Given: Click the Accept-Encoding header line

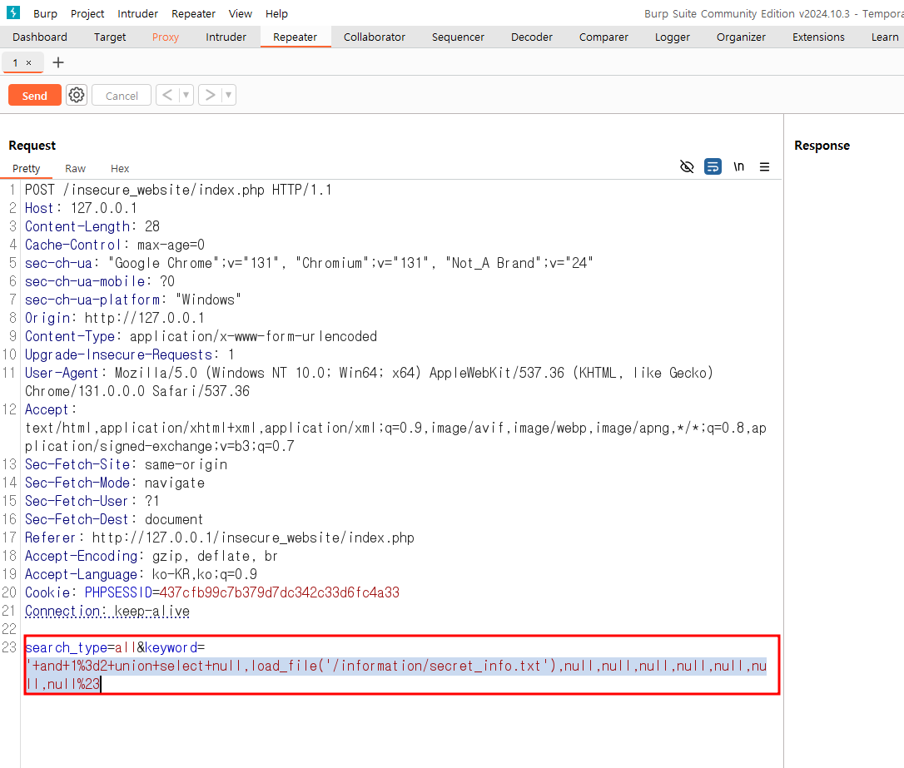Looking at the screenshot, I should click(151, 556).
